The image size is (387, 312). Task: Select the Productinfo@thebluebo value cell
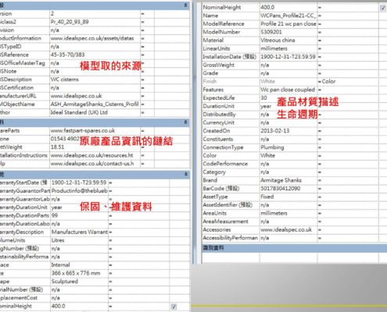[x=79, y=191]
